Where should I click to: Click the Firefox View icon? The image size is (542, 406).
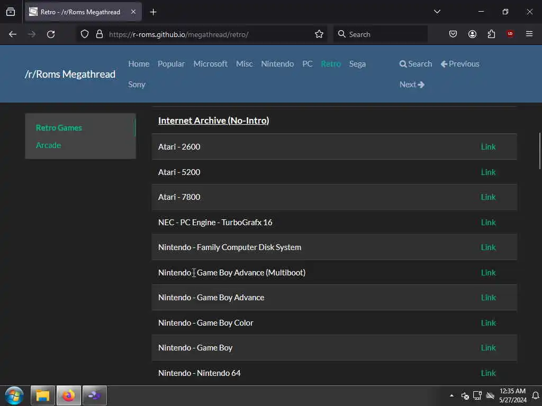pos(11,12)
